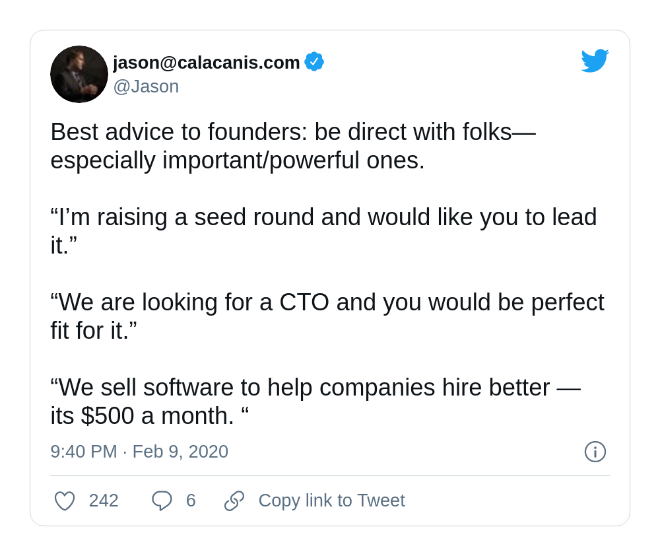This screenshot has height=556, width=660.
Task: Open Jason's profile picture
Action: pyautogui.click(x=79, y=74)
